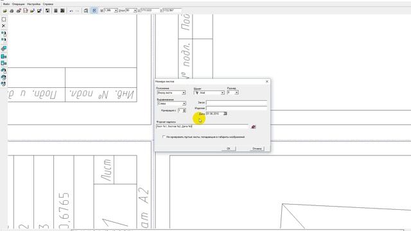Undo the last action in the toolbar
The height and width of the screenshot is (231, 411).
pos(71,11)
